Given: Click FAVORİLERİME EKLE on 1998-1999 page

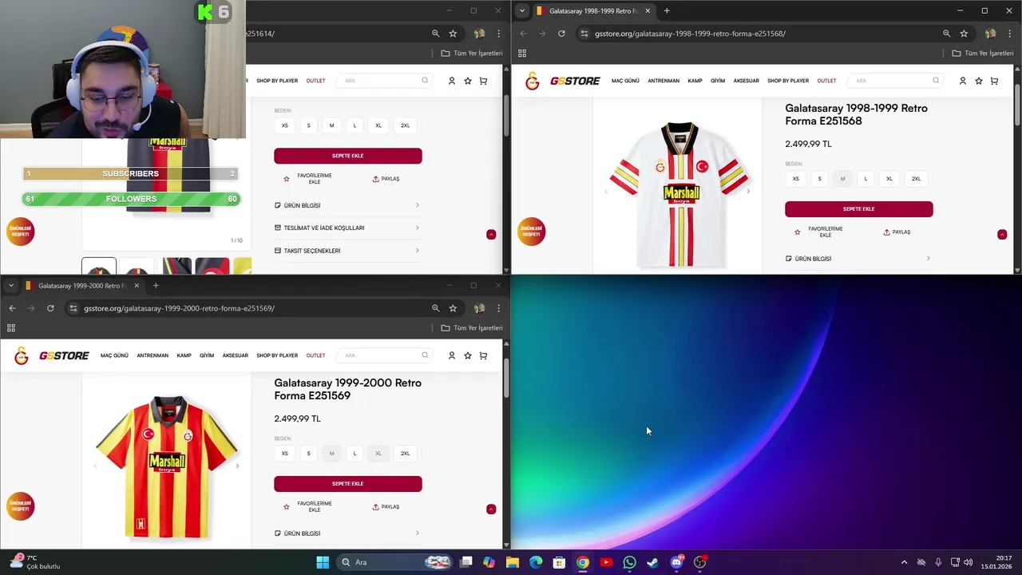Looking at the screenshot, I should [819, 232].
